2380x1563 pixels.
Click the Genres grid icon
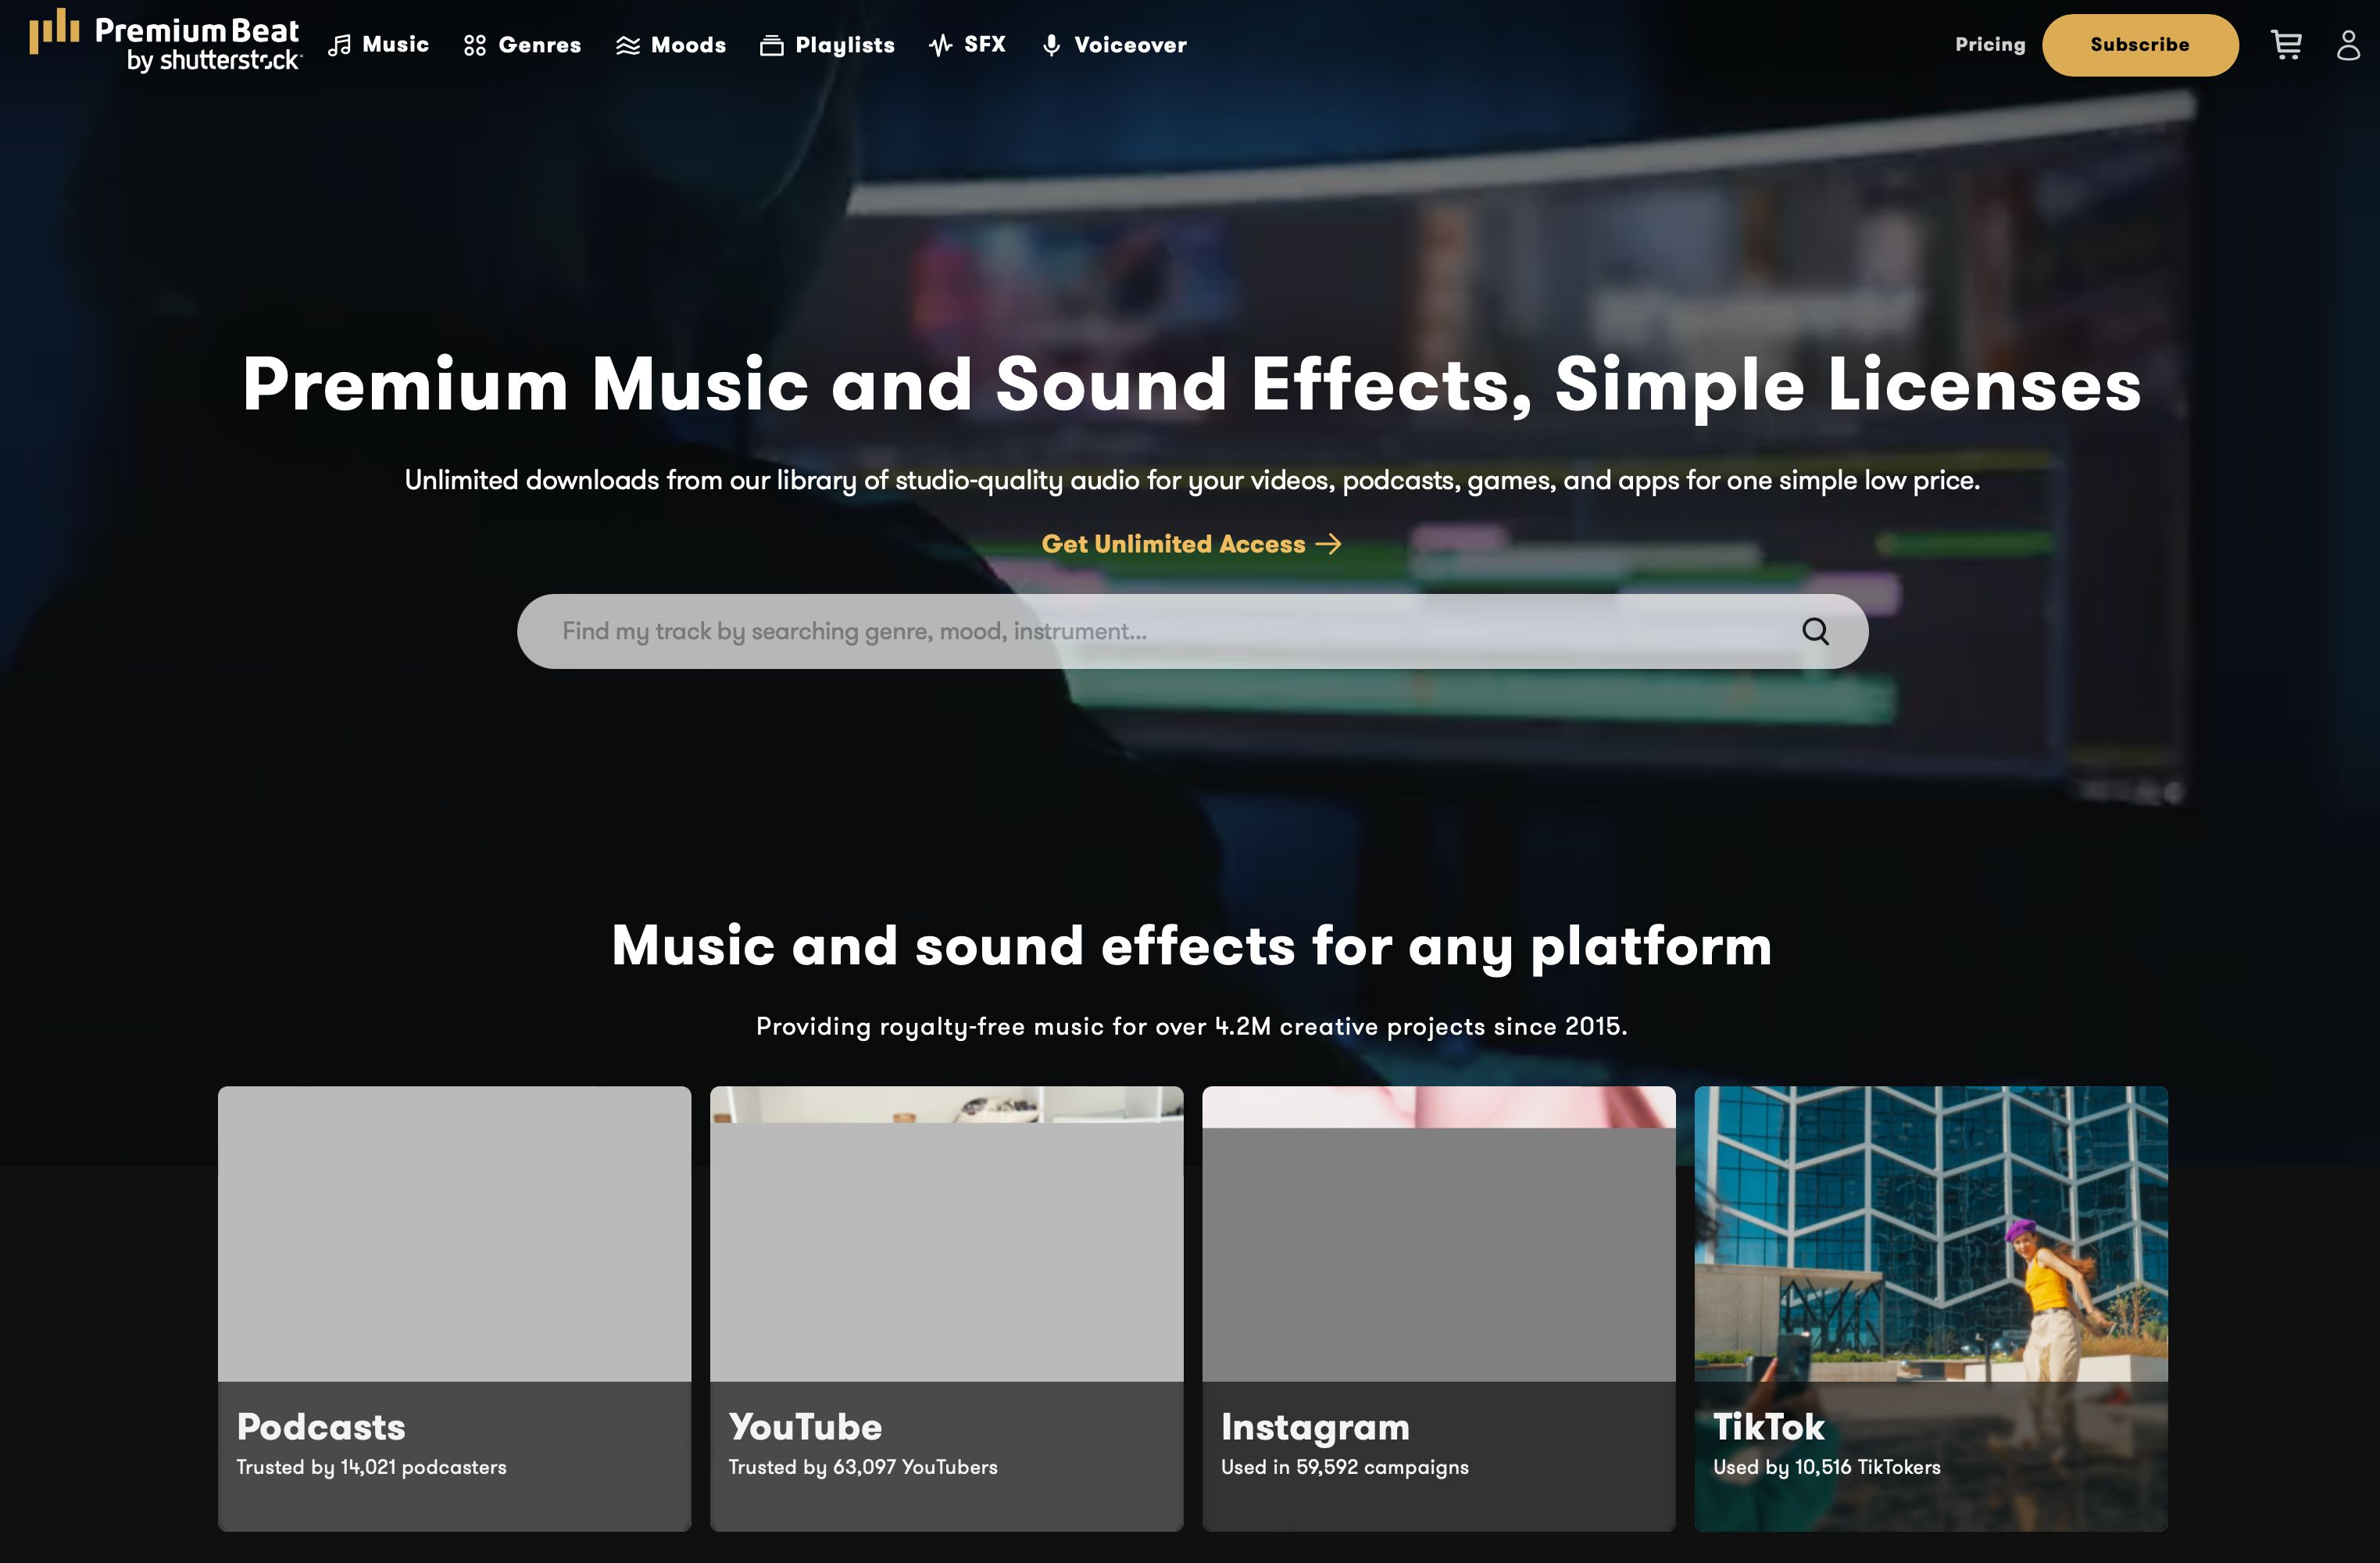475,45
